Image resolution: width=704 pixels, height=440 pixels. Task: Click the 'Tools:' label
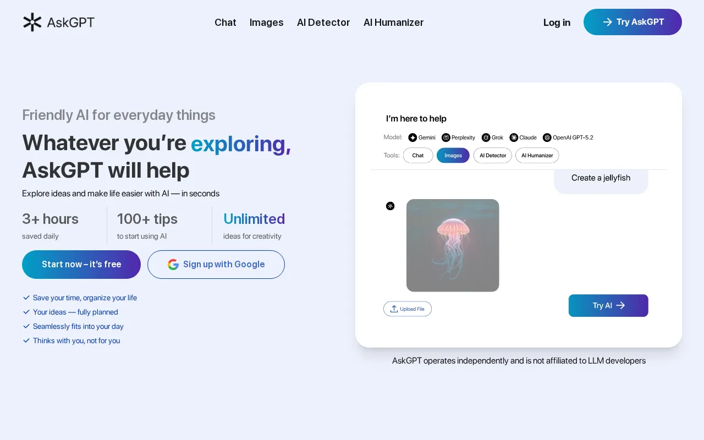point(392,155)
